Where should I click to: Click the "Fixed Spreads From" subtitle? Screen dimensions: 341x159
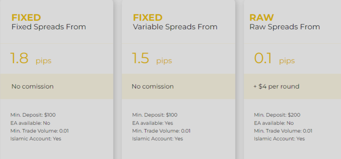point(48,27)
